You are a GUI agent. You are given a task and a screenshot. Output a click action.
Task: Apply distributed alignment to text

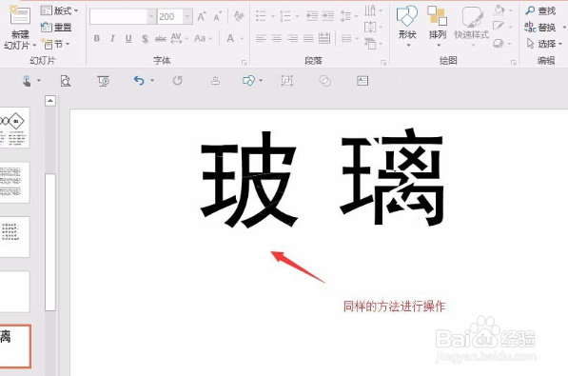(324, 38)
